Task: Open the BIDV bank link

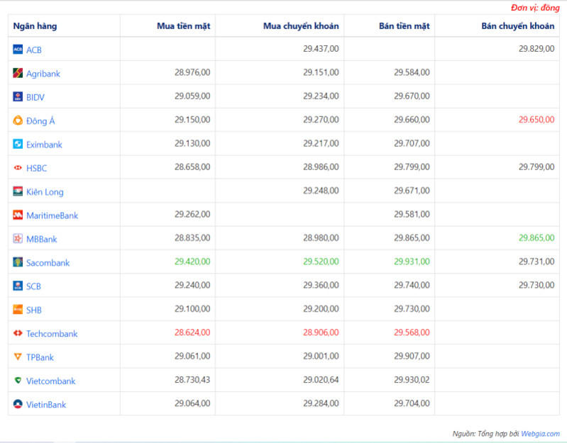Action: (x=35, y=97)
